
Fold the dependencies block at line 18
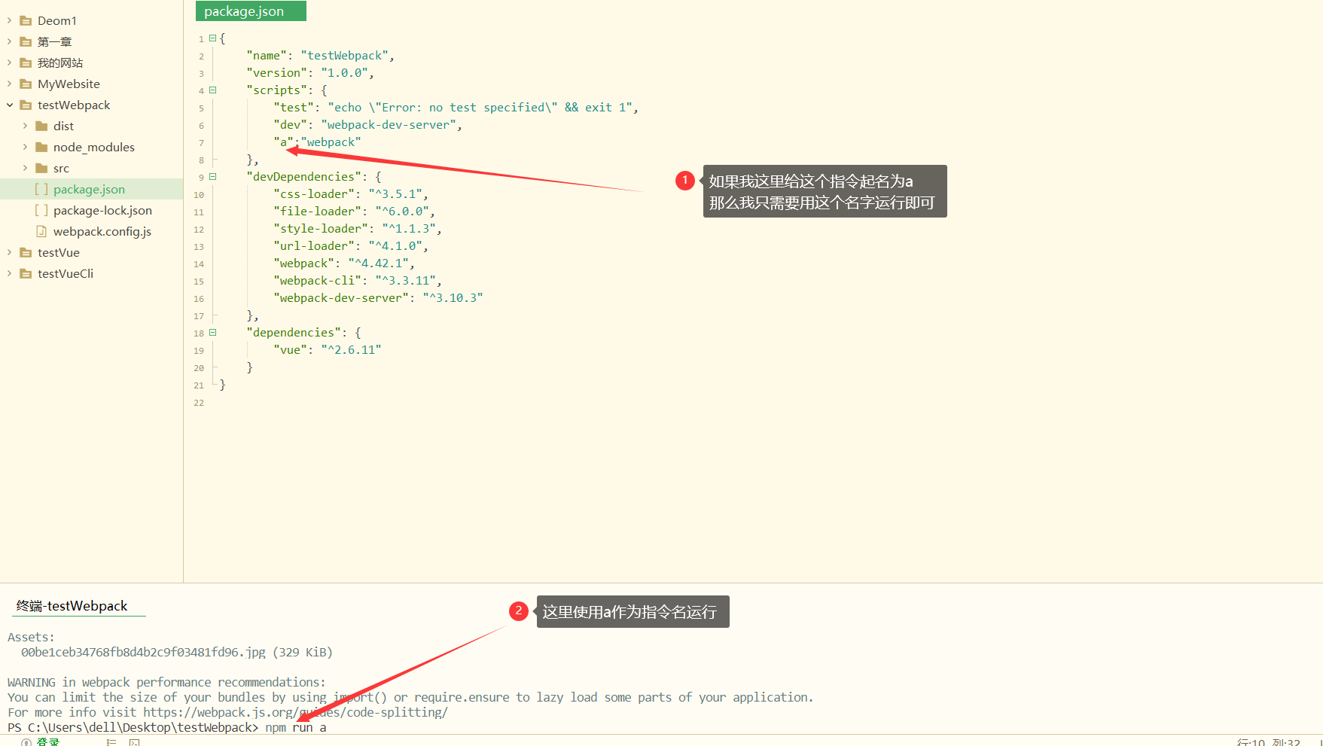[212, 332]
